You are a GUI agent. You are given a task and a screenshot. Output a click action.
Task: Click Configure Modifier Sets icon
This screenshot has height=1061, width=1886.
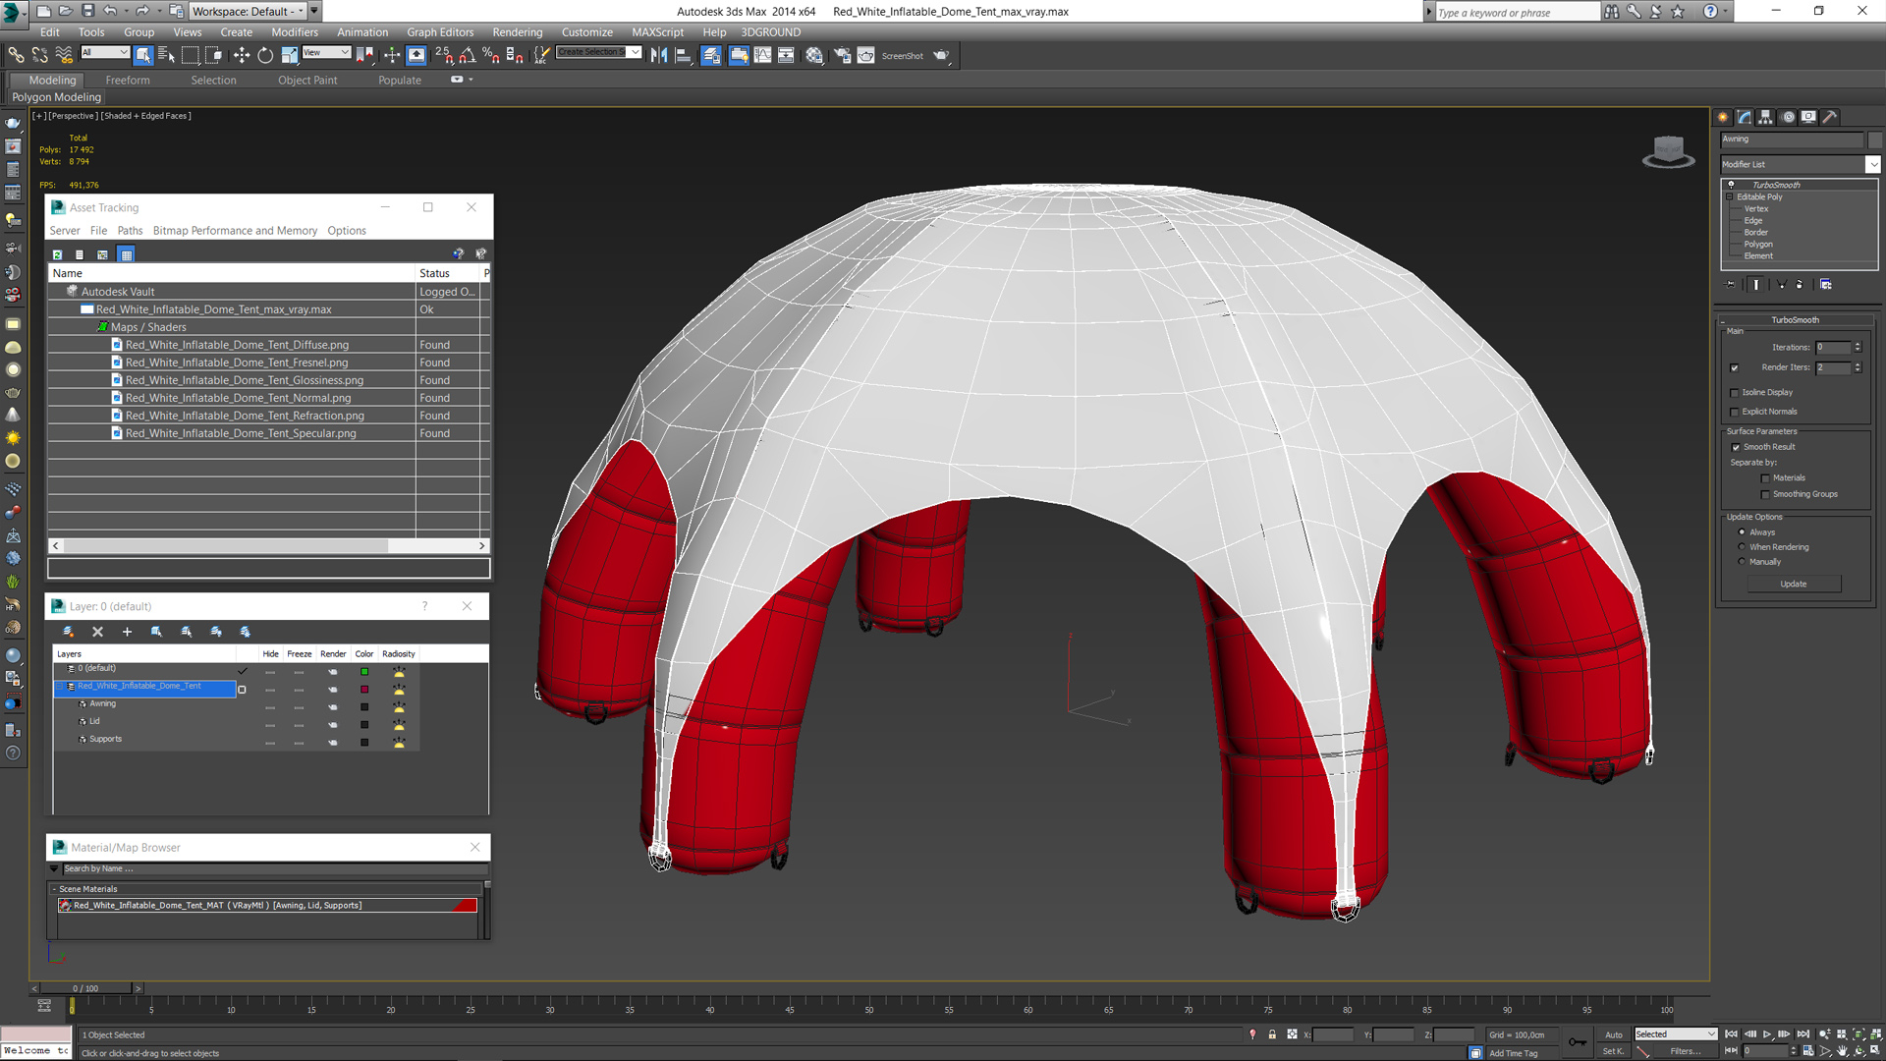point(1825,285)
